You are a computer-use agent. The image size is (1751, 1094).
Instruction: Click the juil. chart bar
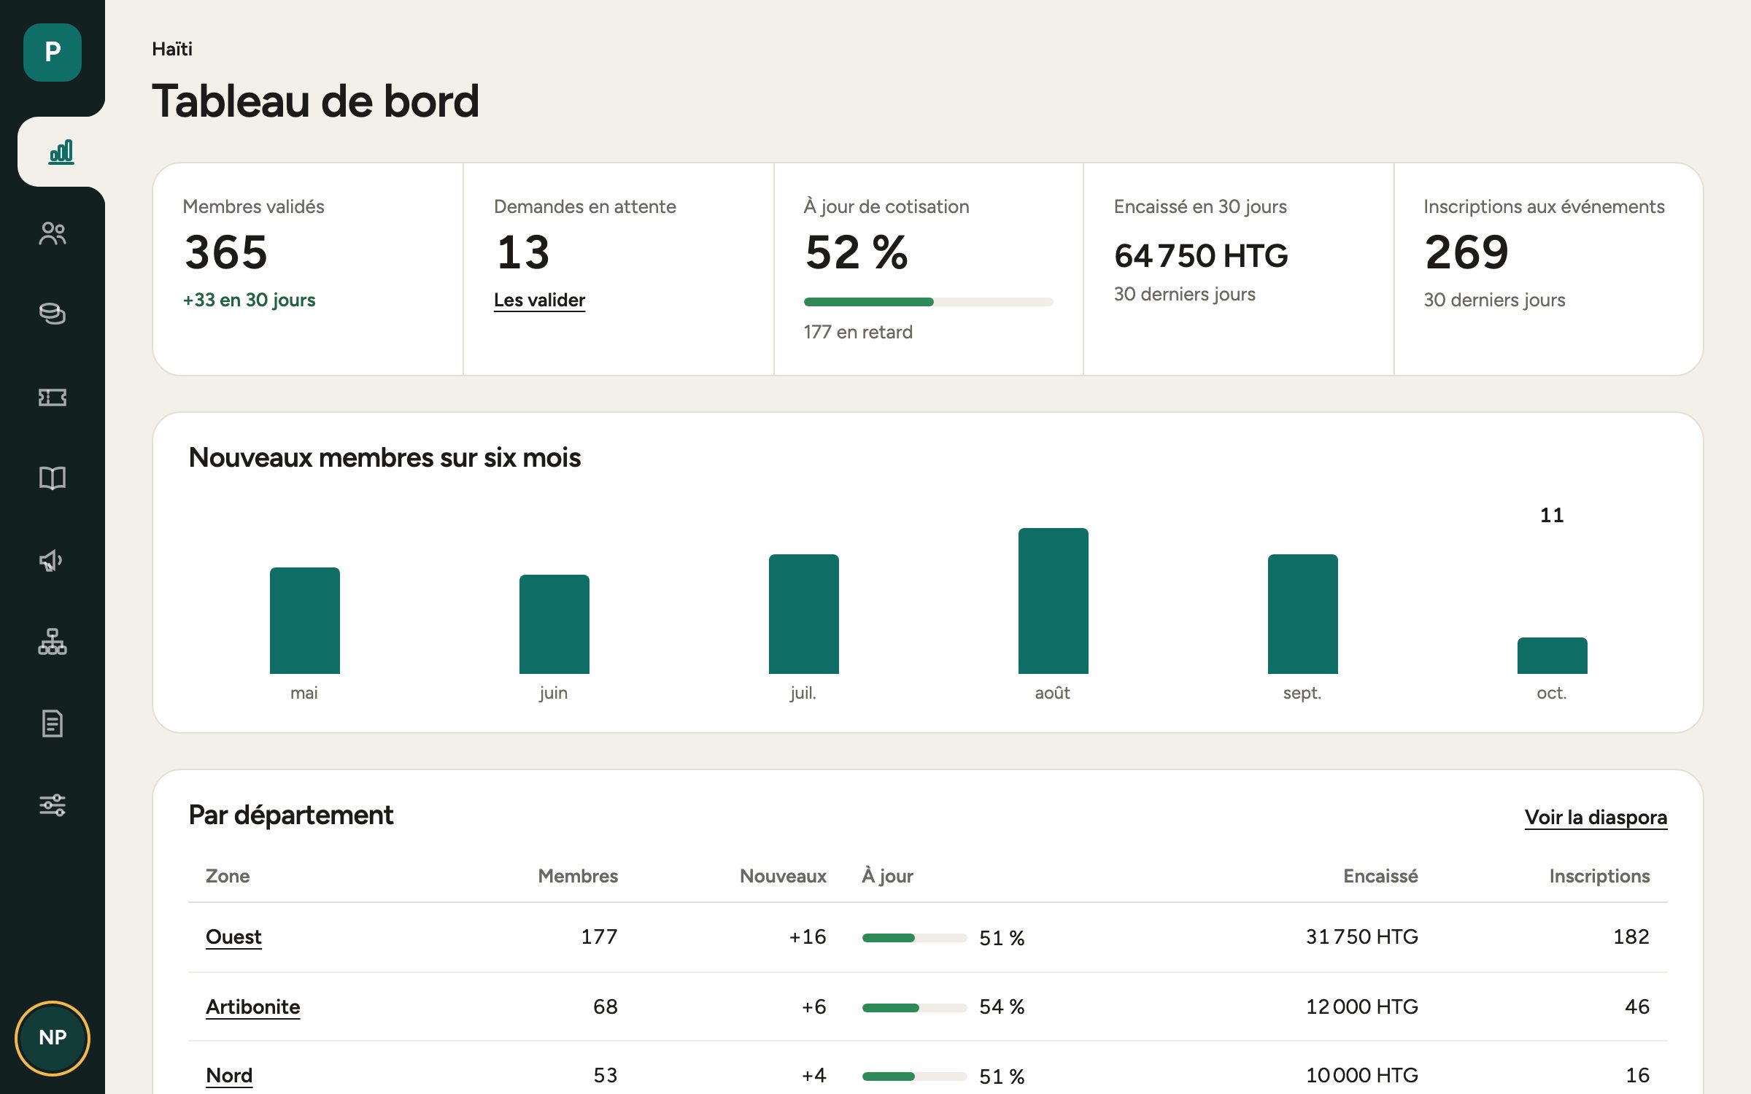[x=803, y=614]
